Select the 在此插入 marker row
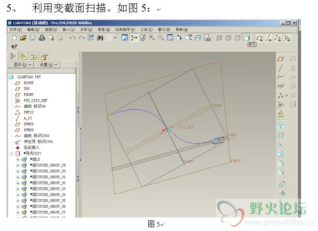This screenshot has width=318, height=231. click(x=31, y=147)
